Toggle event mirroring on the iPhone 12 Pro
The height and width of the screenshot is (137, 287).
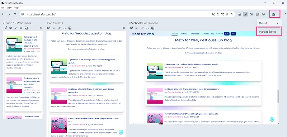[16, 28]
